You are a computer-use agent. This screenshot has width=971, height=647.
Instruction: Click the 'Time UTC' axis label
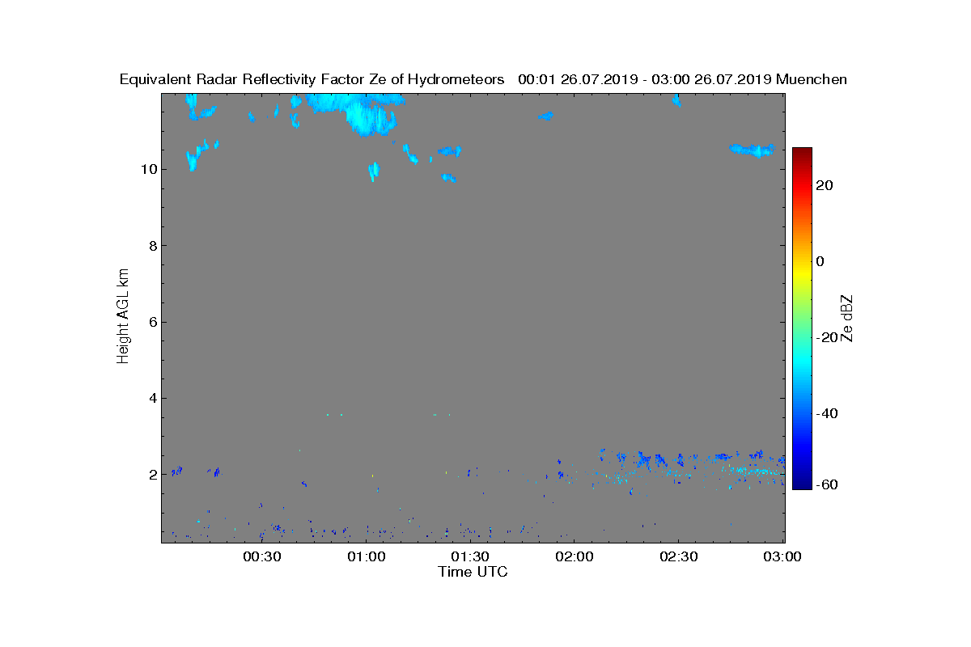[x=473, y=572]
